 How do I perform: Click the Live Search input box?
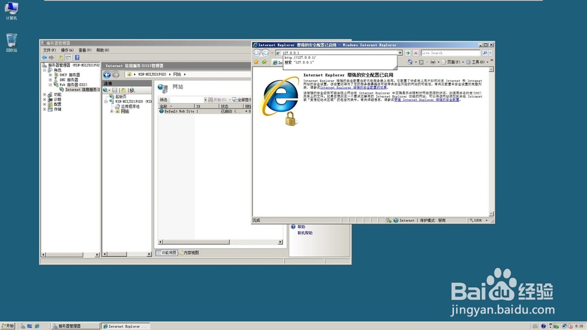click(x=451, y=53)
